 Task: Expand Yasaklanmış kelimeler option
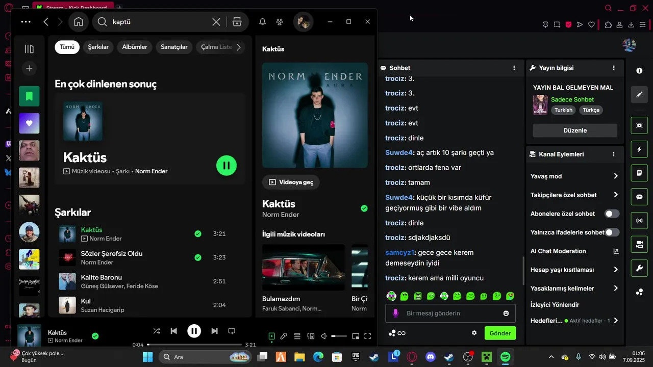click(x=574, y=289)
